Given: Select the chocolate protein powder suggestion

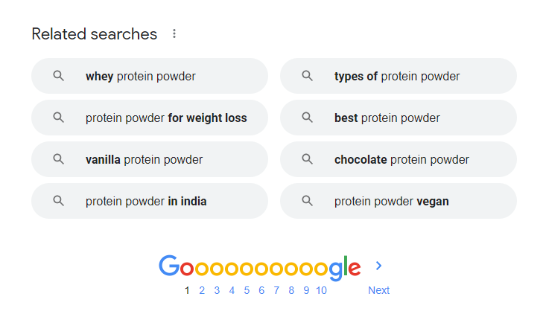Looking at the screenshot, I should (x=401, y=159).
